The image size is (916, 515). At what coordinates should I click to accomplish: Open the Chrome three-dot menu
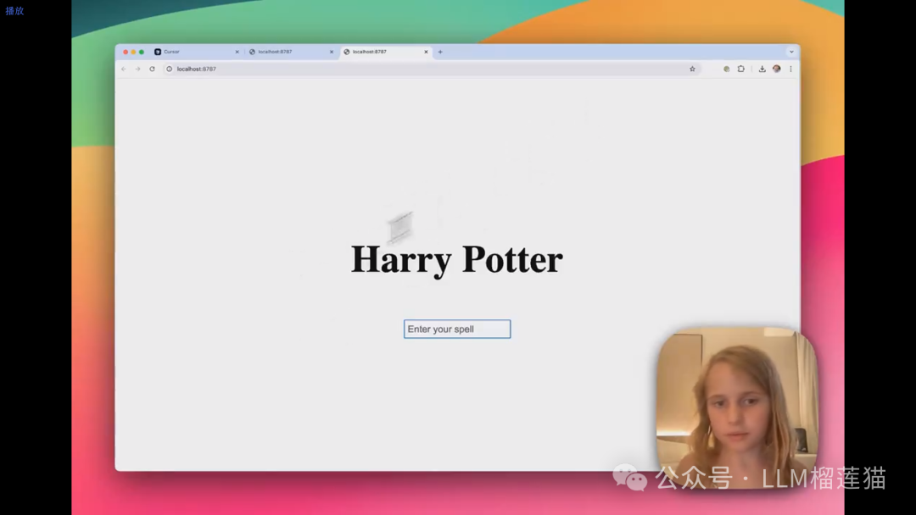point(790,69)
